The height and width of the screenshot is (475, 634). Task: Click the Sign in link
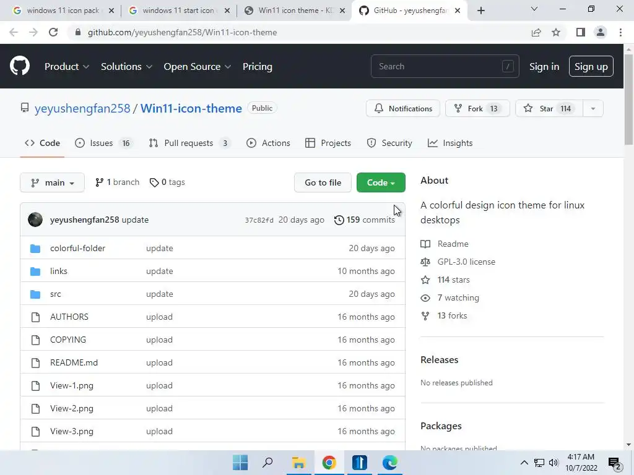pos(544,67)
